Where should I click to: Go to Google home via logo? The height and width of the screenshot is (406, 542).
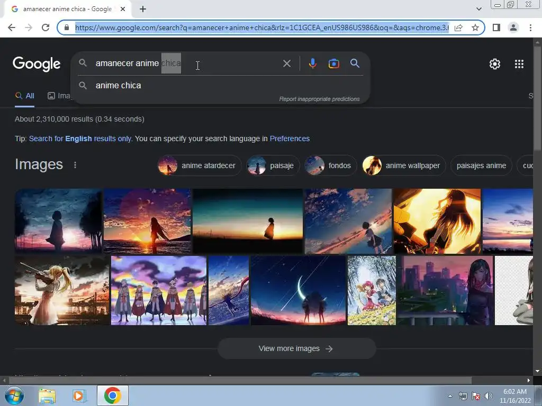tap(37, 64)
